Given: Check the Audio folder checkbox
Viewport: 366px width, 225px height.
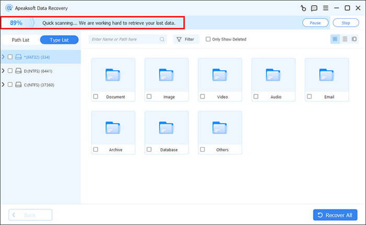Looking at the screenshot, I should coord(256,96).
